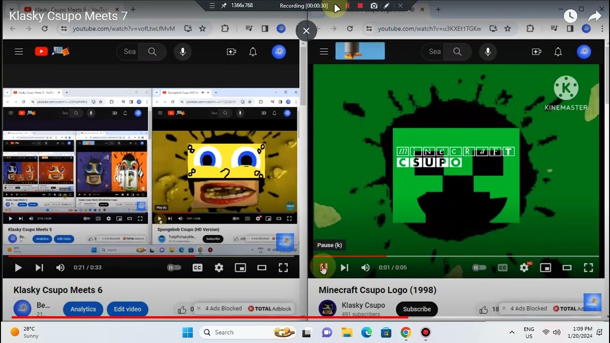Subscribe to Klasky Csupo channel

click(417, 309)
